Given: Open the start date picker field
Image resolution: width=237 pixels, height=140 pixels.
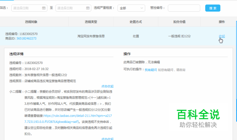Looking at the screenshot, I should click(x=29, y=8).
